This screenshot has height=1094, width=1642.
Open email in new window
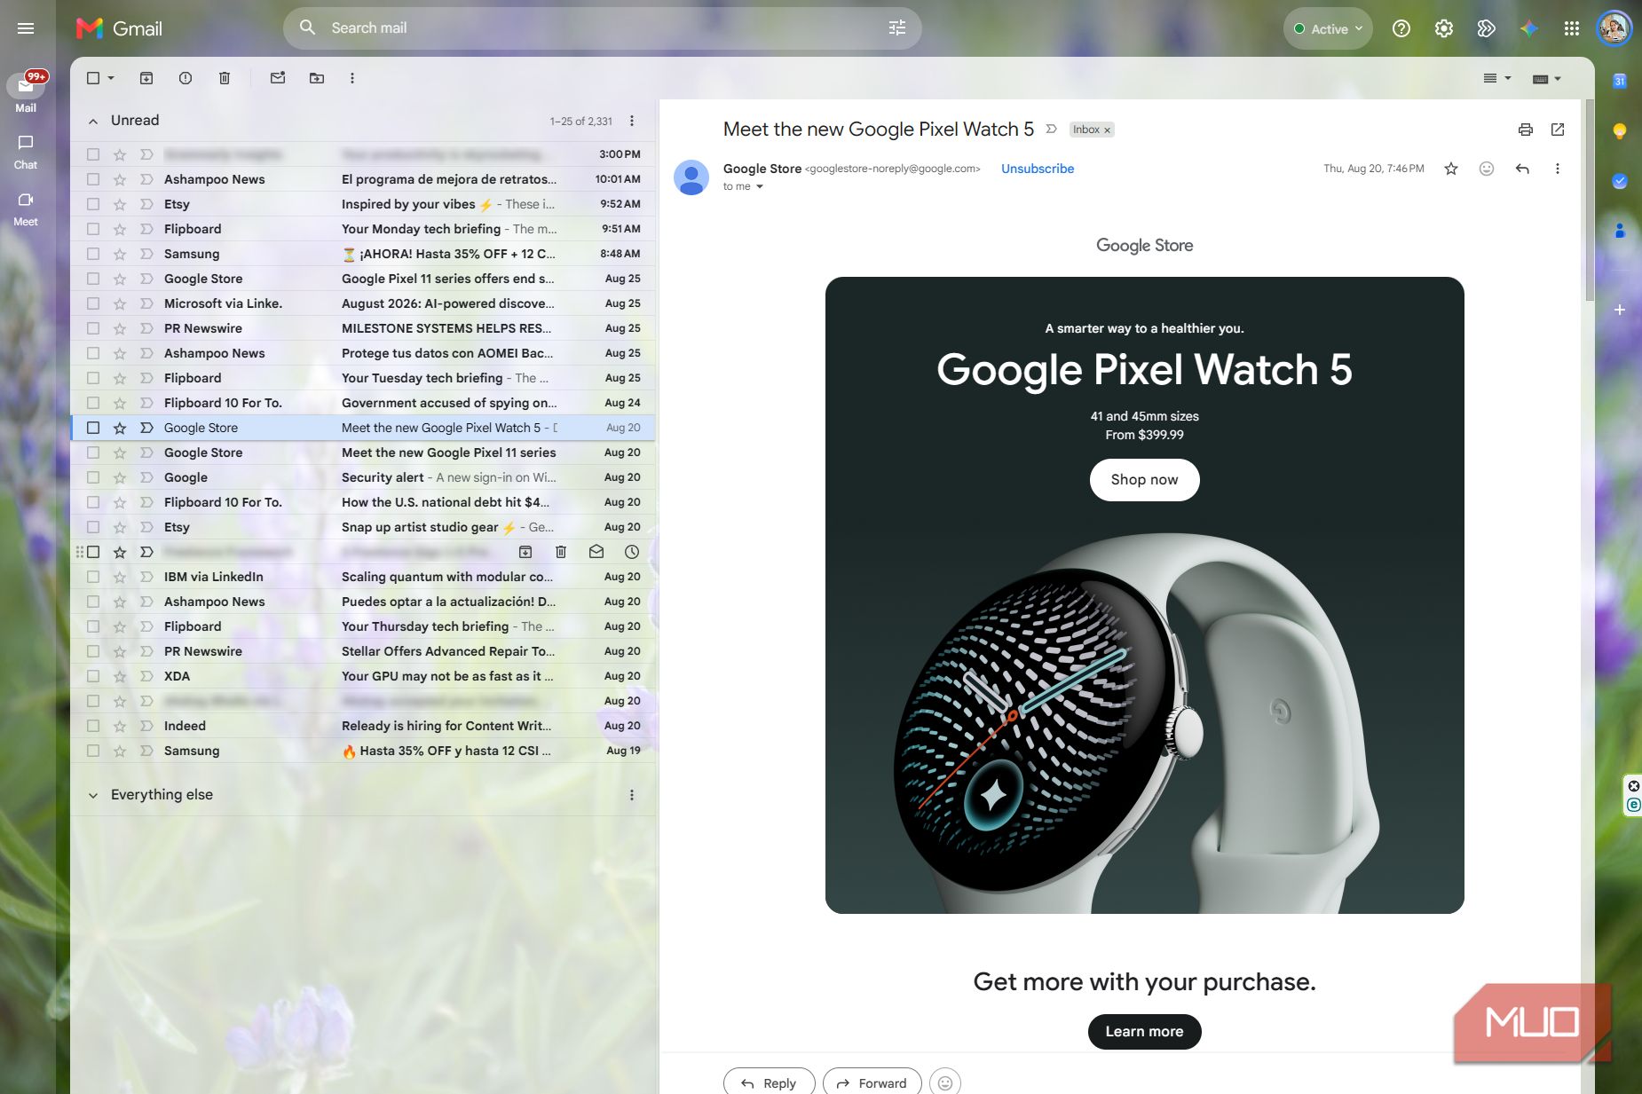click(1558, 130)
